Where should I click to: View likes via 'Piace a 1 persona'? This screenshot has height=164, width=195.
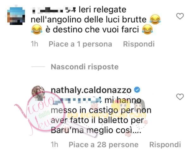tap(80, 44)
